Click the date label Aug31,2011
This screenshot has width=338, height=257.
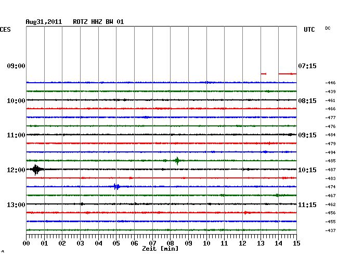44,22
